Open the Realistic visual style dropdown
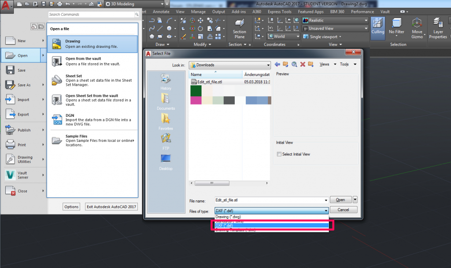 335,20
